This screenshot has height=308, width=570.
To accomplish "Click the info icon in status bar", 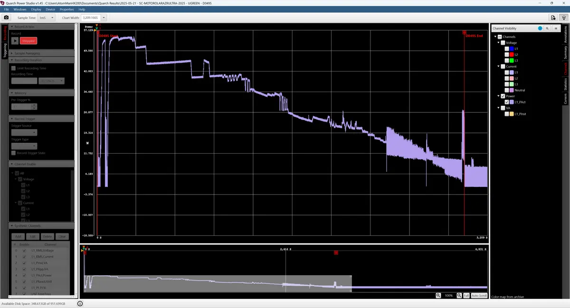I will click(x=80, y=303).
